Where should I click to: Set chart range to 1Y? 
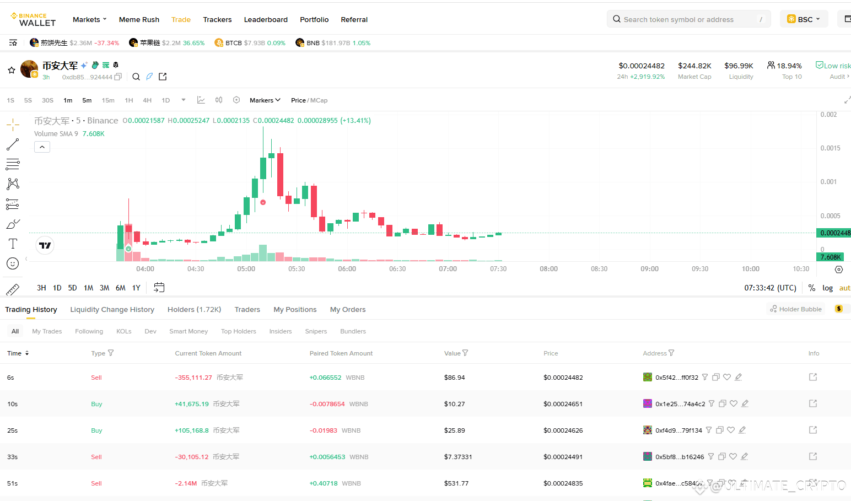[136, 288]
